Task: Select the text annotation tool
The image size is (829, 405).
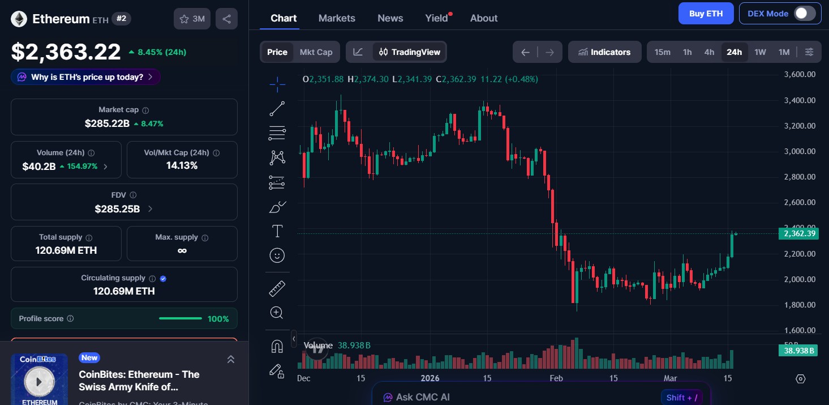Action: pos(277,231)
